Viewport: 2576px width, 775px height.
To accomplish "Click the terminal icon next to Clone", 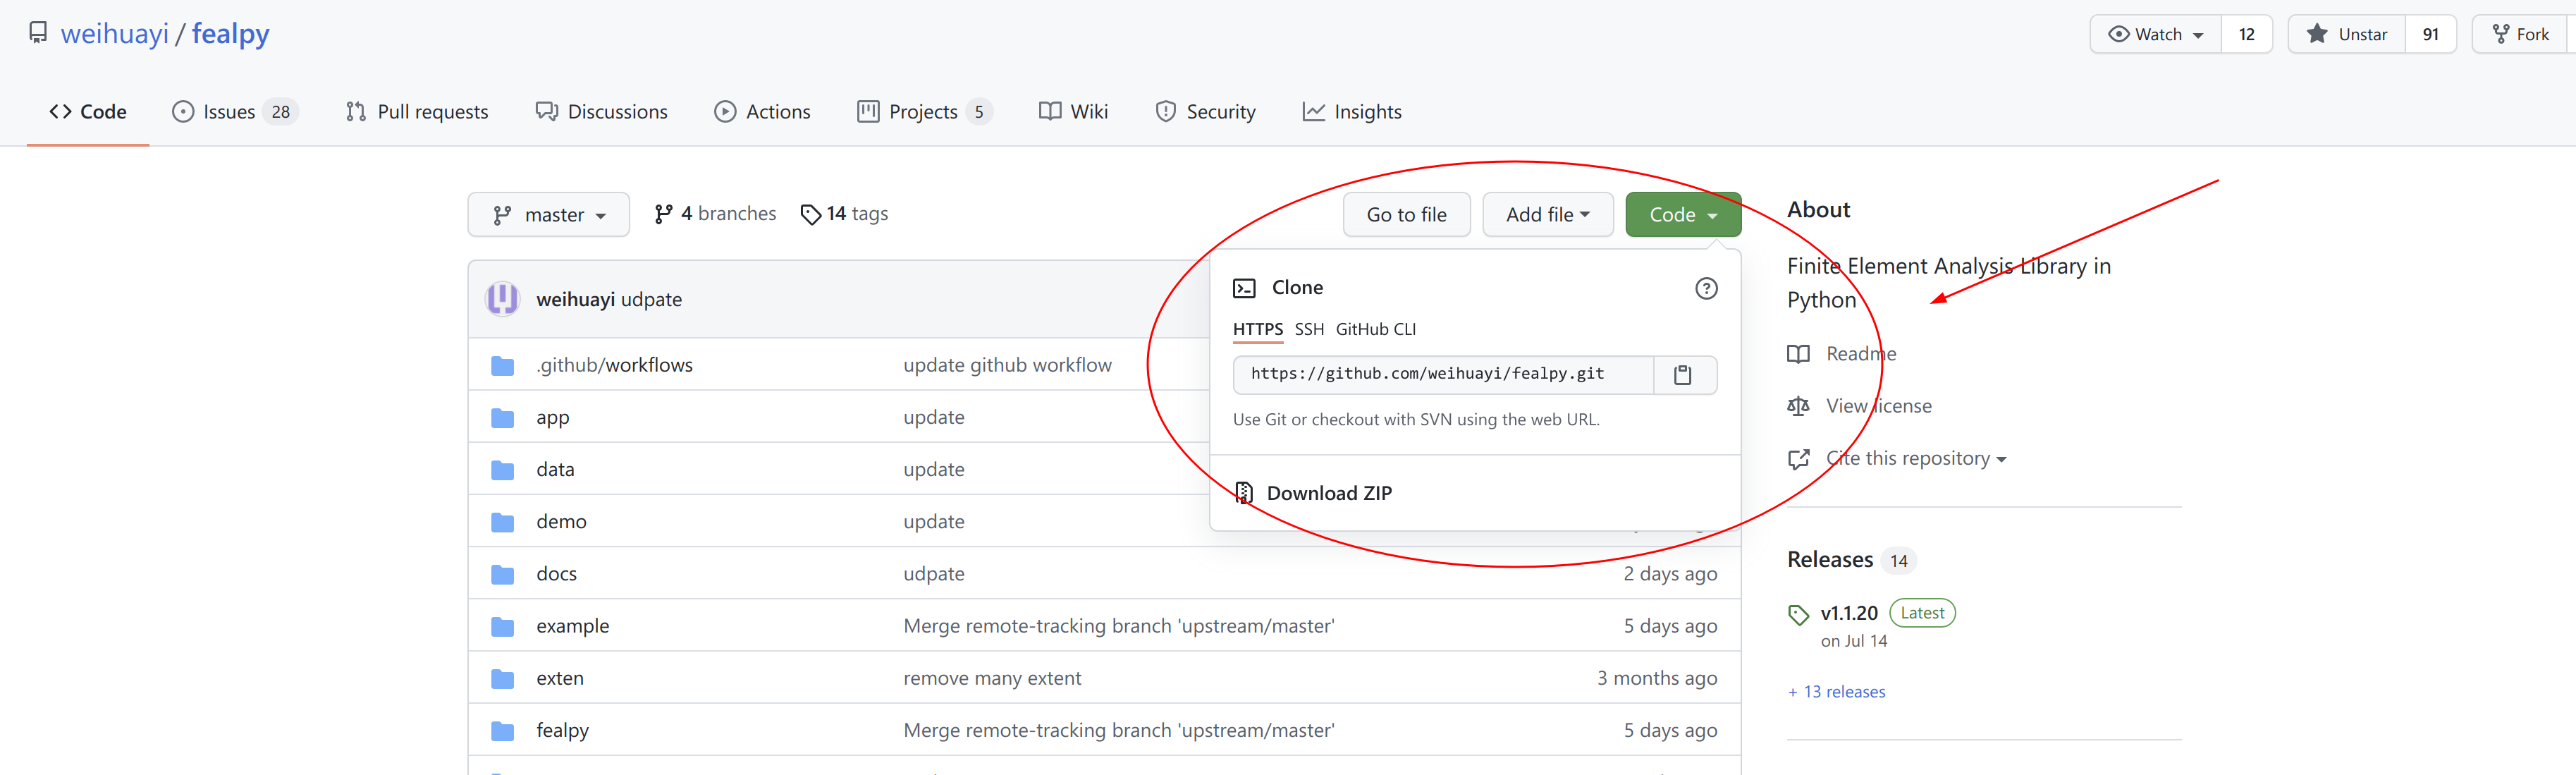I will [x=1244, y=288].
